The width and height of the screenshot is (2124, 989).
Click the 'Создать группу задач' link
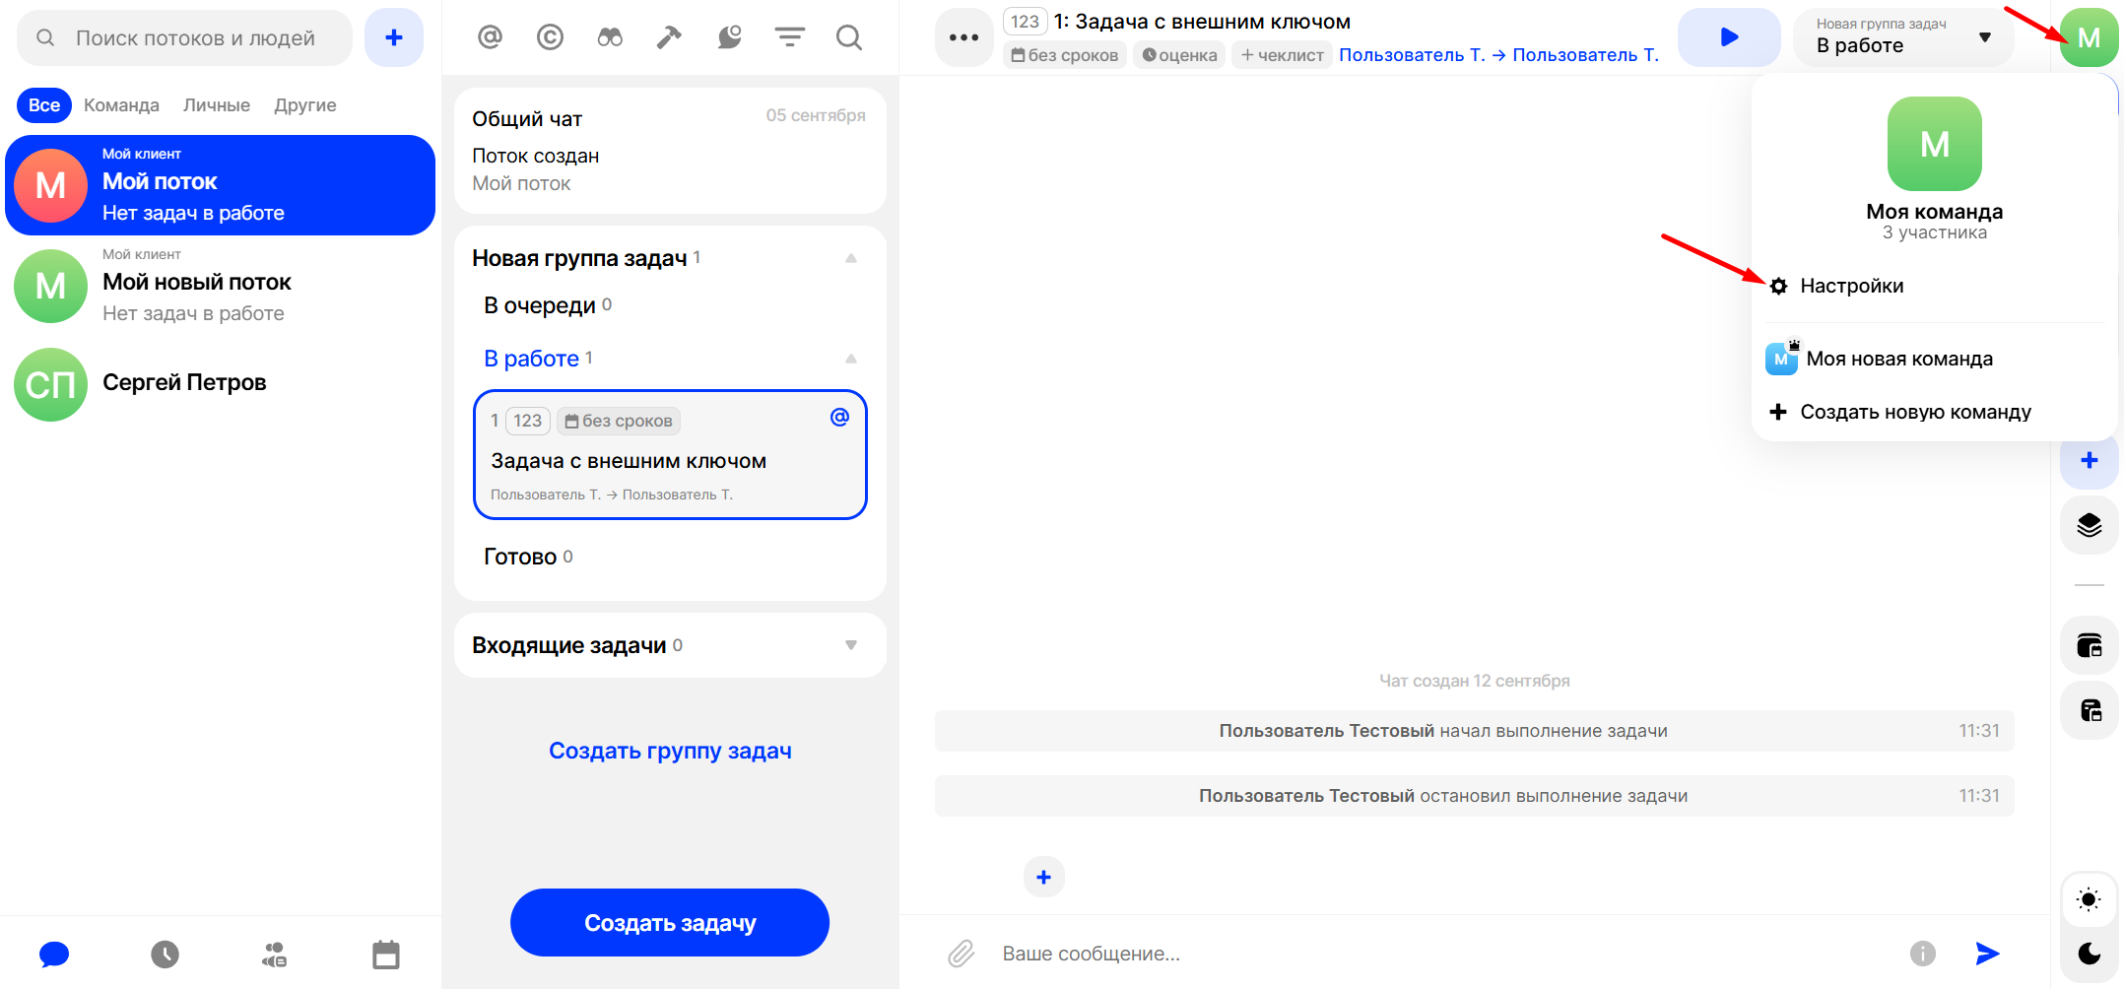(670, 751)
